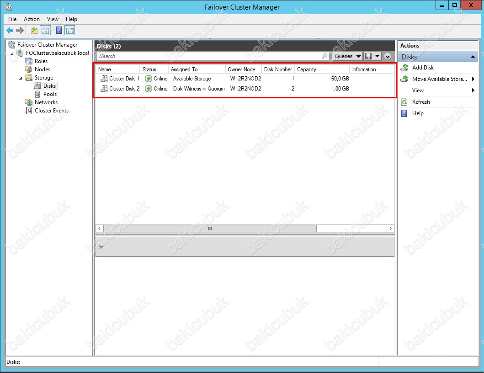Click the Cluster Disk 1 disk icon

tap(104, 79)
